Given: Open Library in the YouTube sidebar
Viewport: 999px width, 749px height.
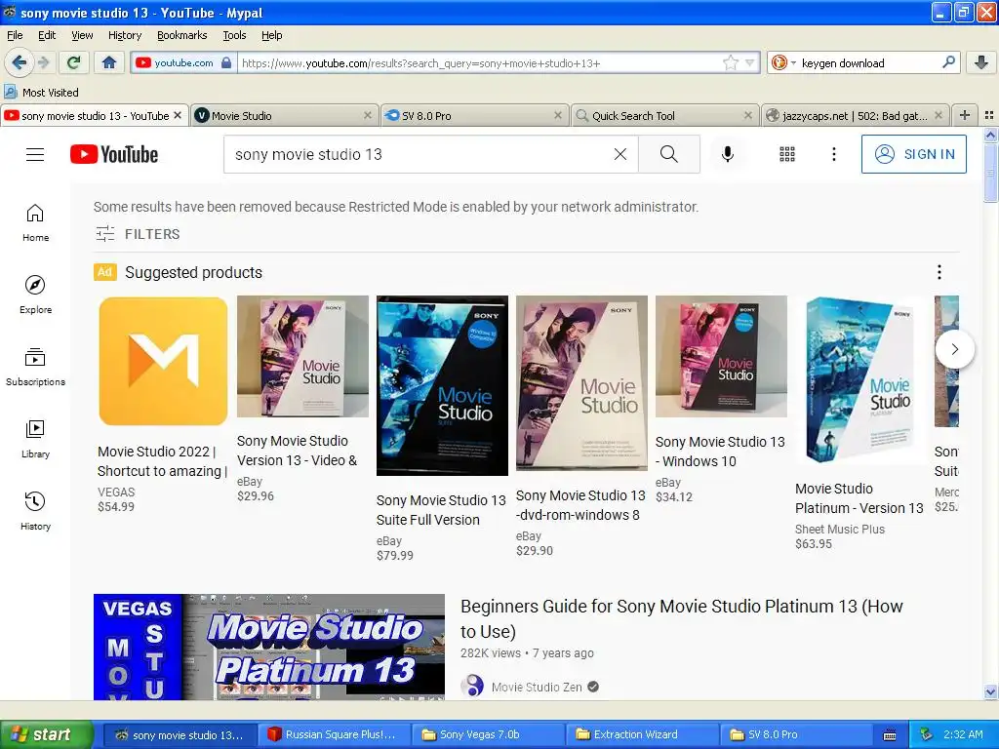Looking at the screenshot, I should tap(35, 440).
